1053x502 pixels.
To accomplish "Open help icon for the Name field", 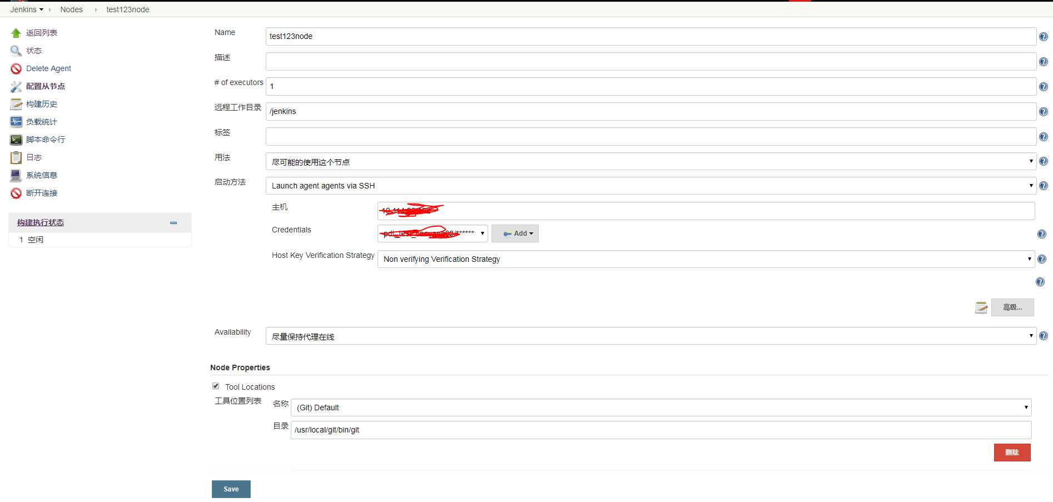I will click(1044, 37).
